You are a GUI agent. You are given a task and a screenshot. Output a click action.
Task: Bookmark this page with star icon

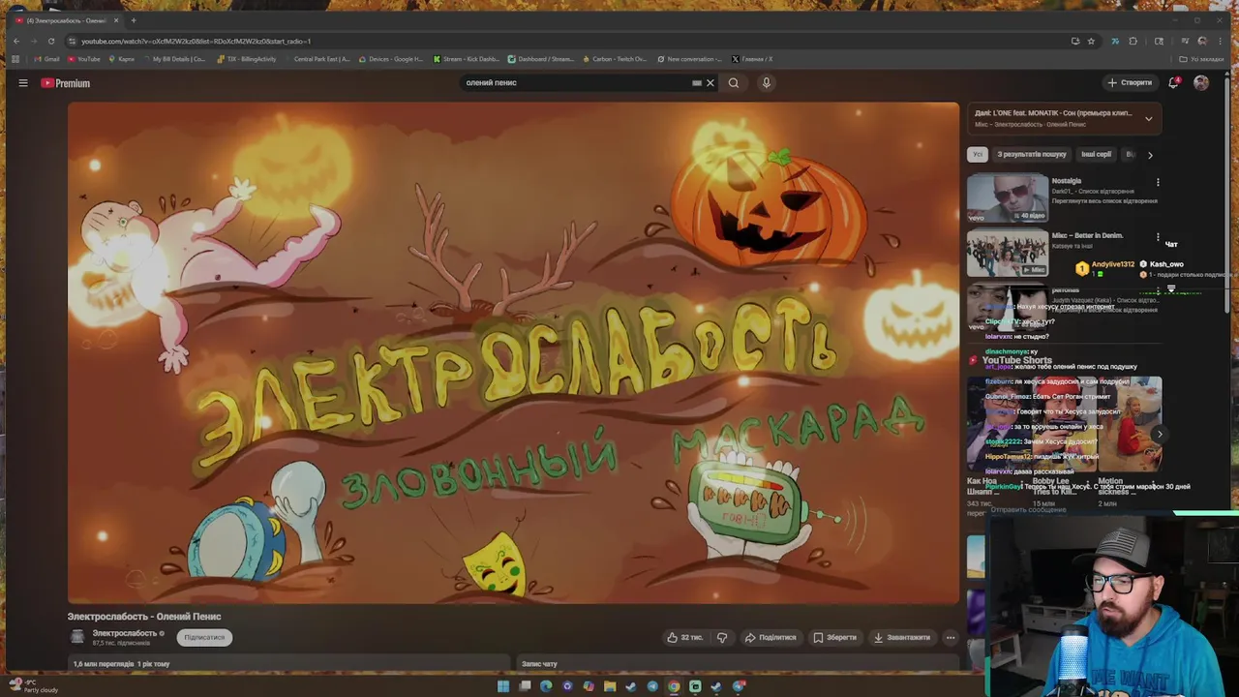tap(1091, 41)
